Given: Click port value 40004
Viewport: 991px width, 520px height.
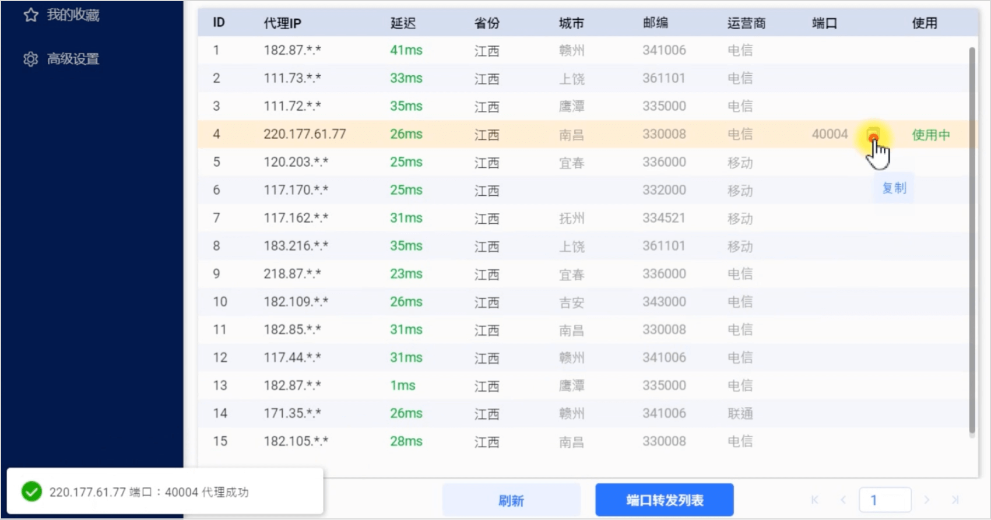Looking at the screenshot, I should point(830,134).
